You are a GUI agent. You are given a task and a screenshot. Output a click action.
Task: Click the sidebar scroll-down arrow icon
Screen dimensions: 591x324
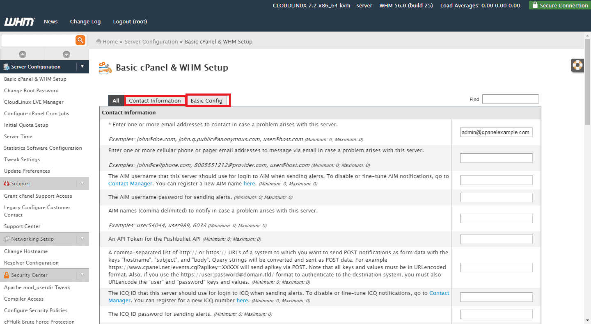(x=66, y=55)
